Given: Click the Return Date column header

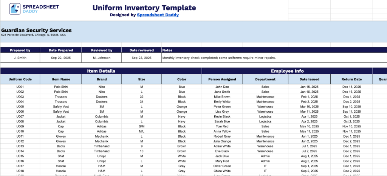Looking at the screenshot, I should pos(351,79).
